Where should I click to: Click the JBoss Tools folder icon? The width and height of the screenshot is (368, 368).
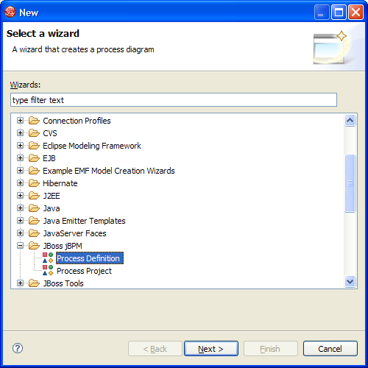pos(34,283)
